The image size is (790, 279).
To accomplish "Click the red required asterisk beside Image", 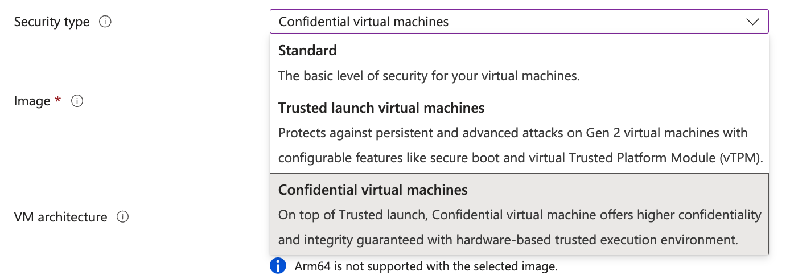I will pyautogui.click(x=57, y=100).
